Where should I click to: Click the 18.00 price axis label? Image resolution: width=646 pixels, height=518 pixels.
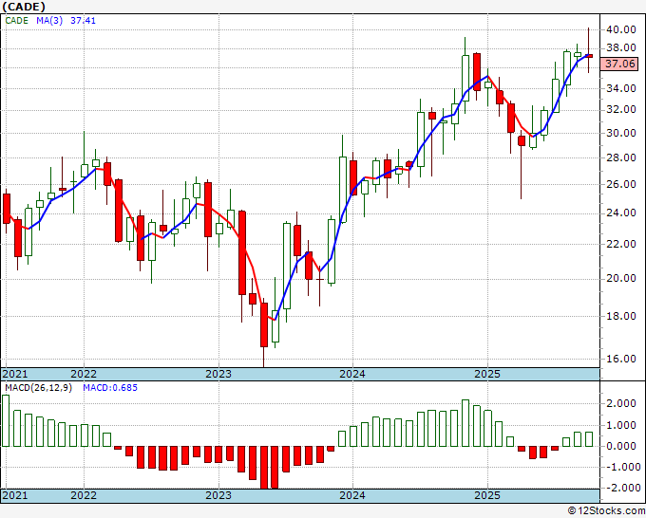620,316
